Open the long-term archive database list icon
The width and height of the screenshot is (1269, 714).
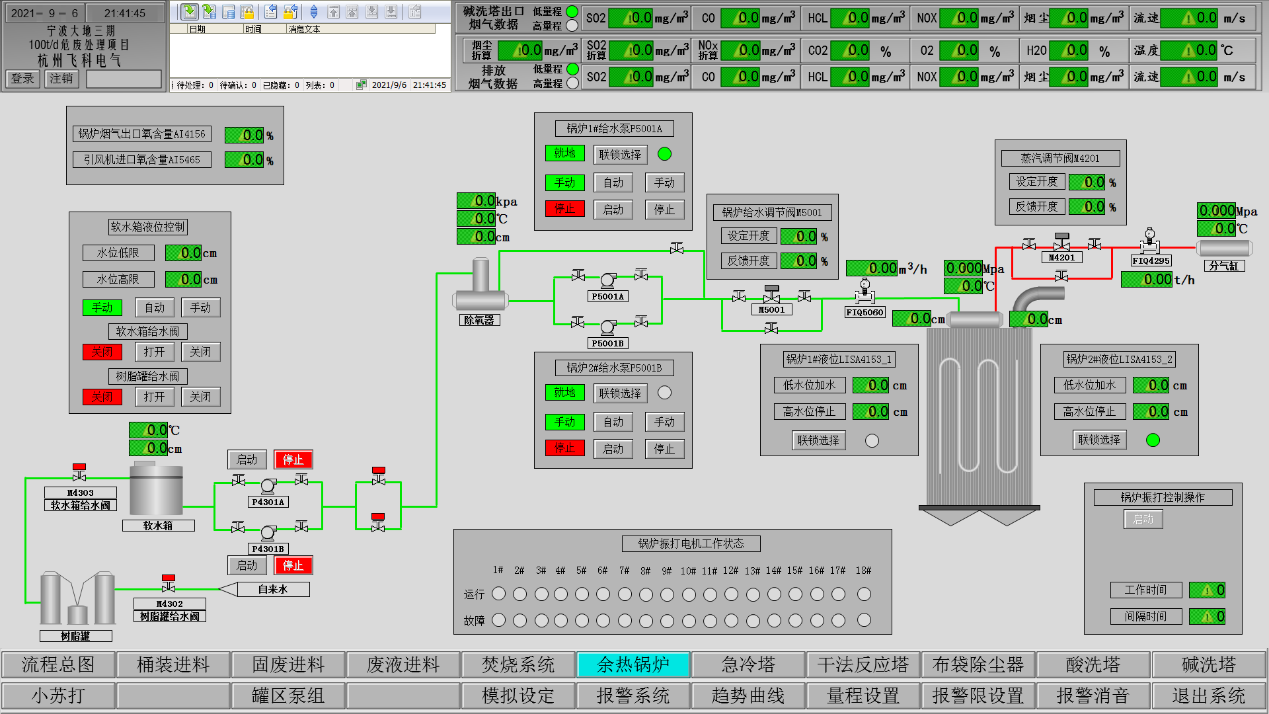click(x=229, y=12)
